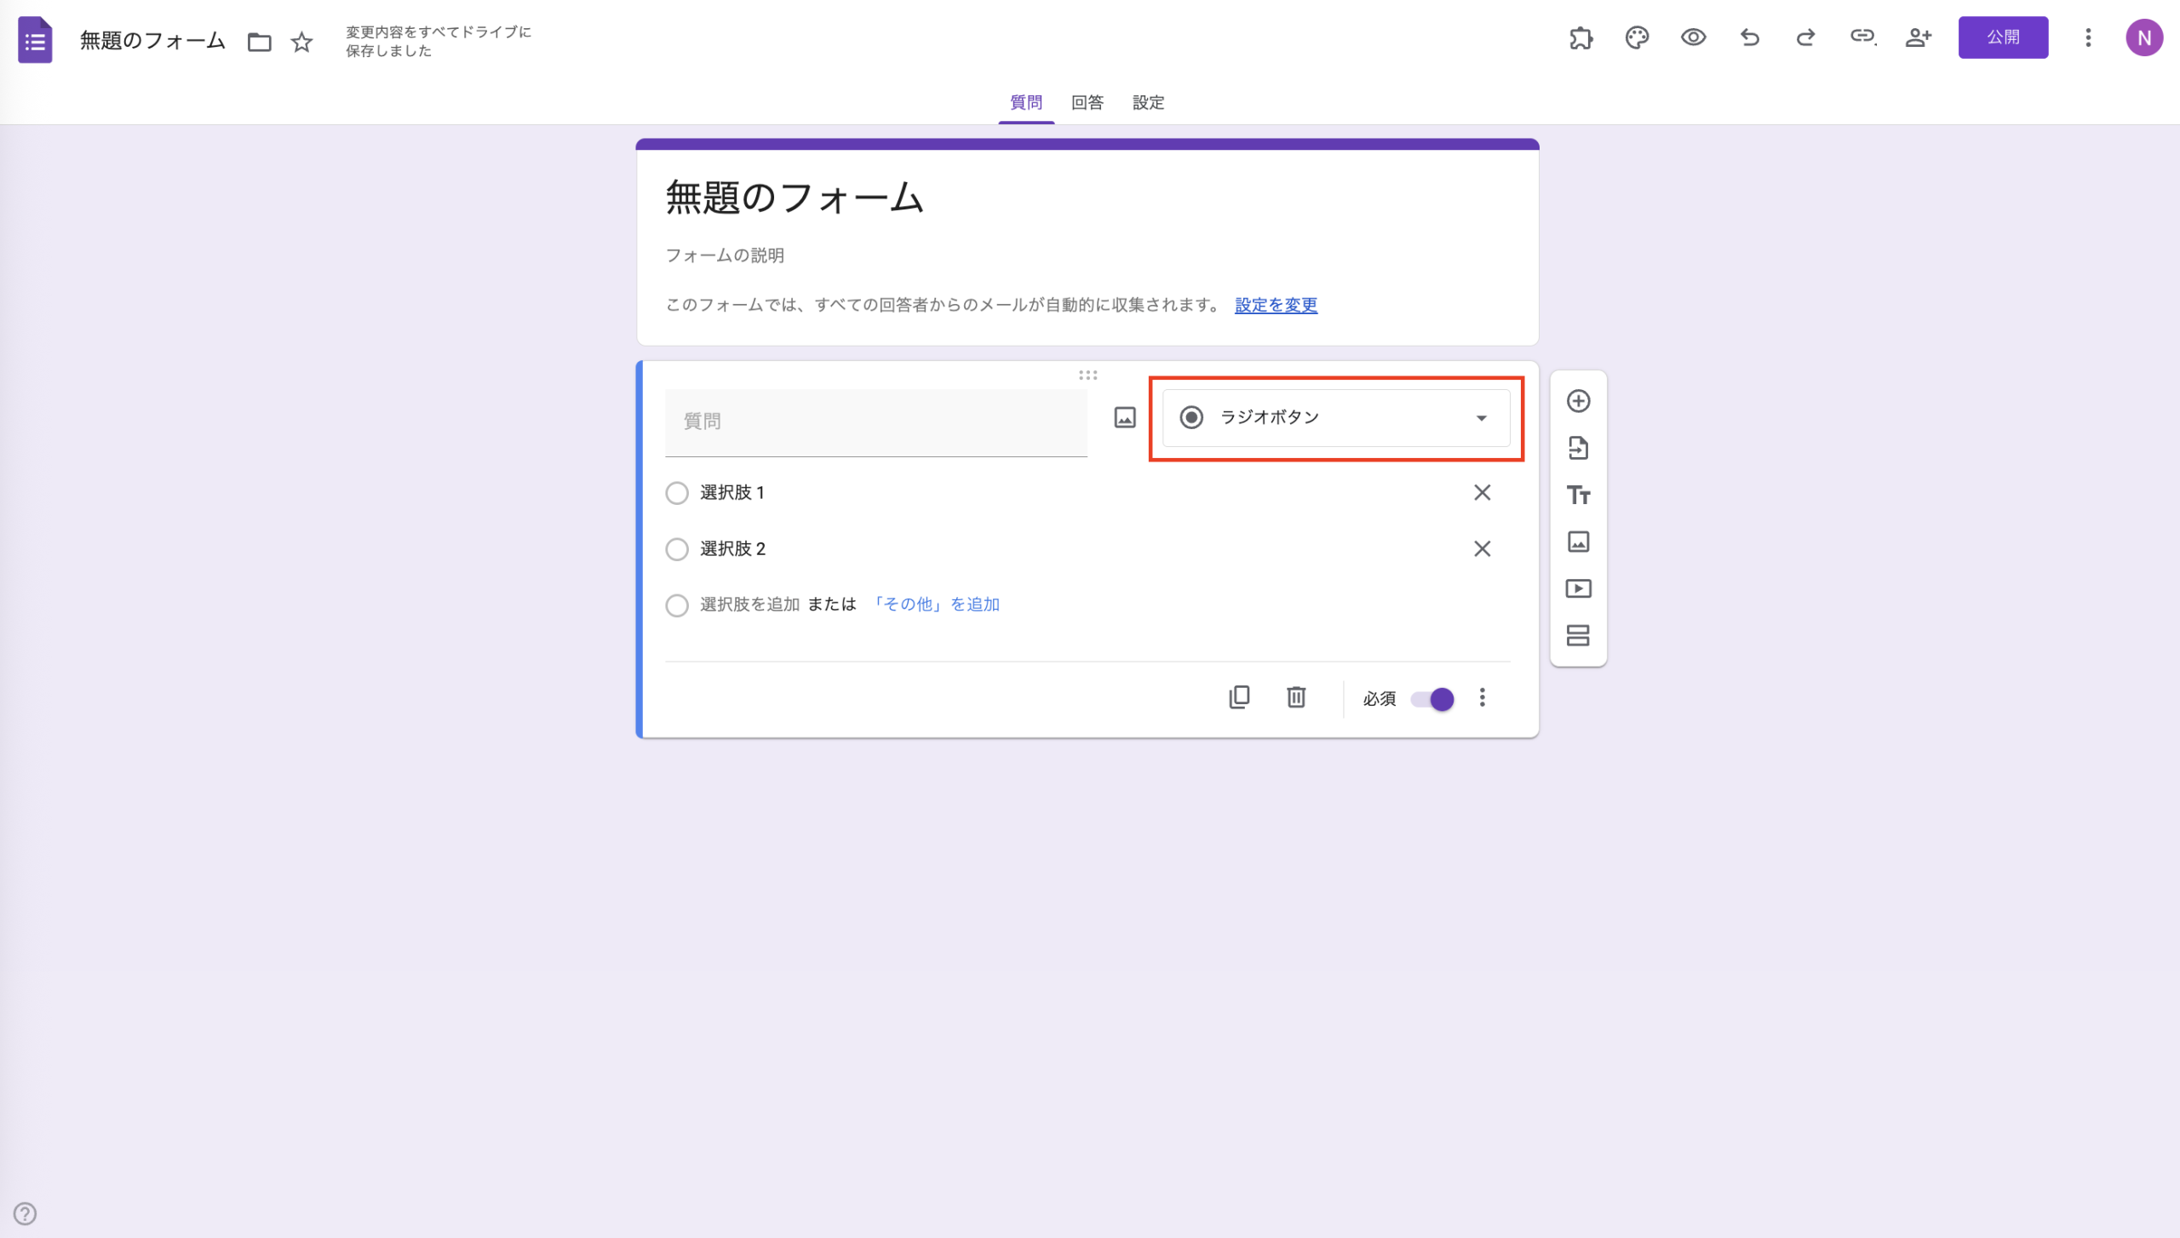Add a video block from the sidebar

1579,588
